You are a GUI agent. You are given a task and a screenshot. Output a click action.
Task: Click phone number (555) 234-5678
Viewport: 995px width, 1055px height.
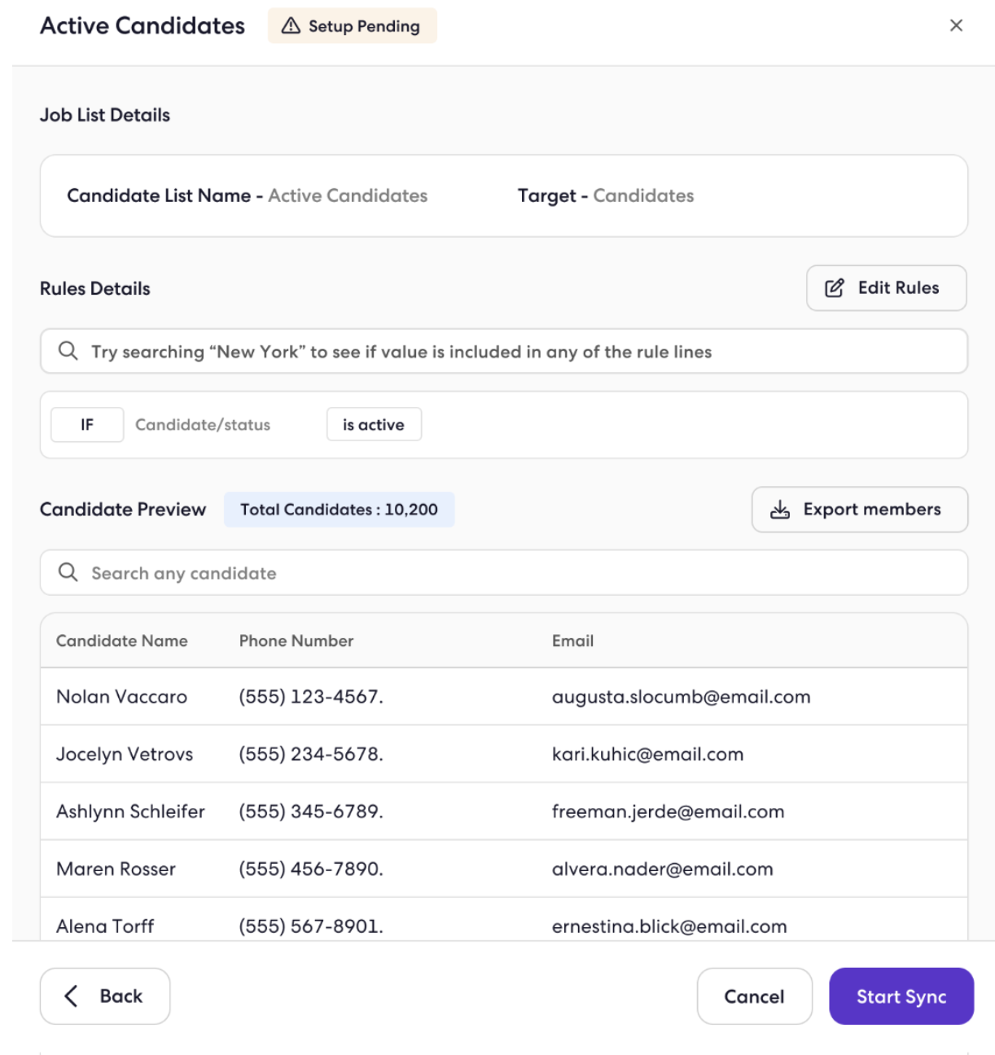click(311, 755)
